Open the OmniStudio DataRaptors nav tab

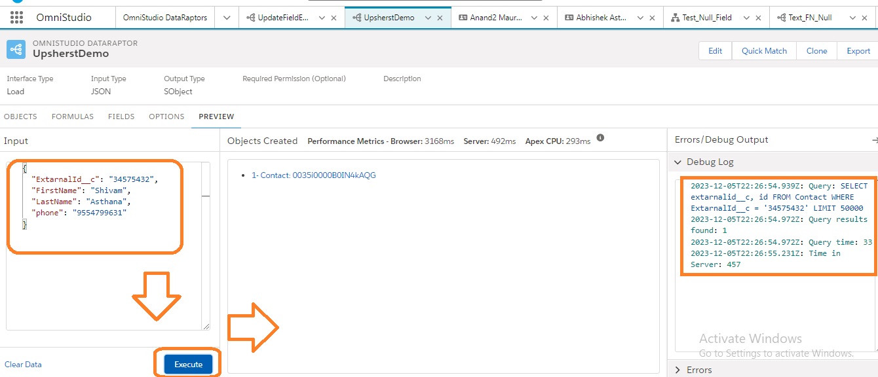tap(165, 18)
